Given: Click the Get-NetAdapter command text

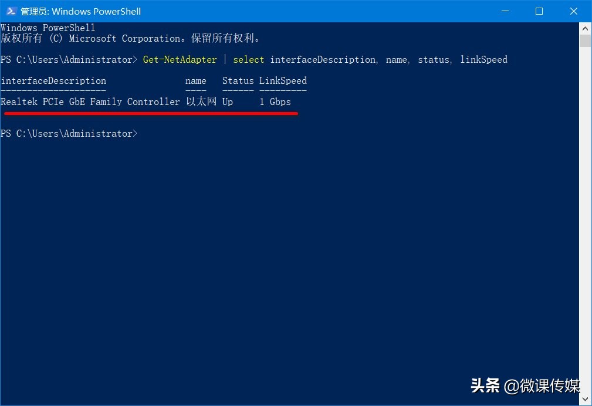Looking at the screenshot, I should click(x=180, y=59).
